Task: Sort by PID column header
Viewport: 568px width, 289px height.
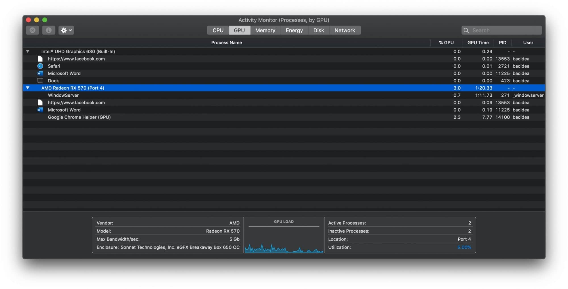Action: 503,42
